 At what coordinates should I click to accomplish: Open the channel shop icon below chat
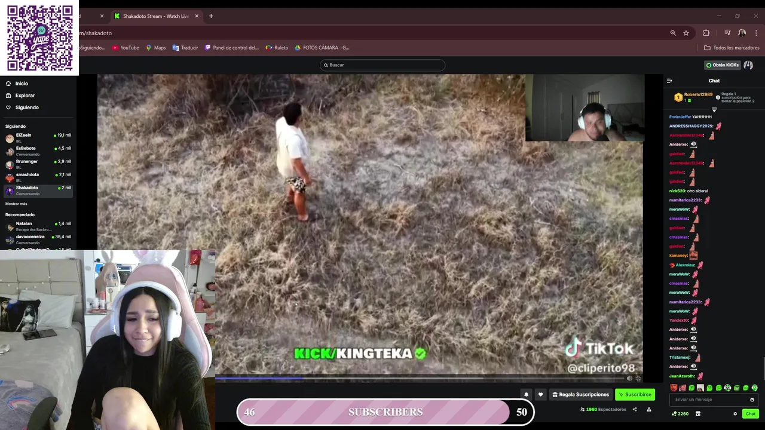[x=698, y=414]
